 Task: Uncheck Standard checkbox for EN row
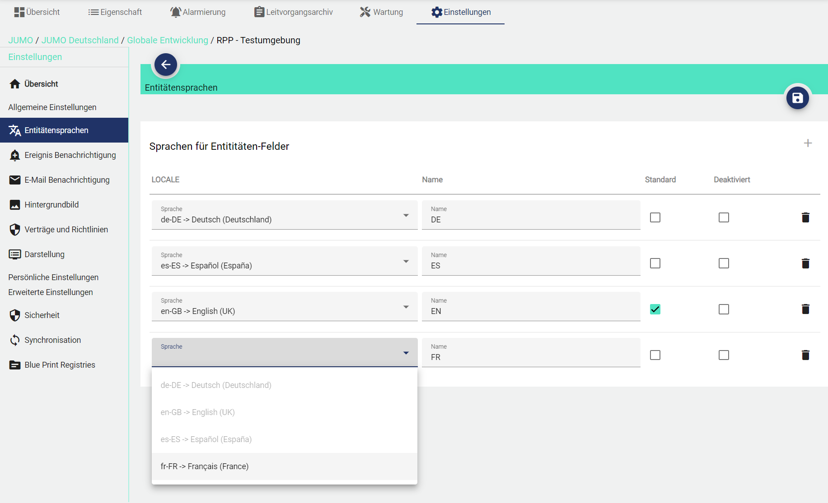(655, 309)
